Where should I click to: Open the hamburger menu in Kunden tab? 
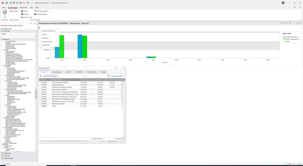[x=40, y=76]
